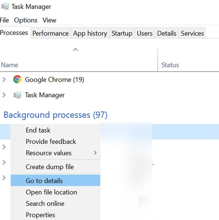
Task: Open the Options menu
Action: [x=26, y=20]
